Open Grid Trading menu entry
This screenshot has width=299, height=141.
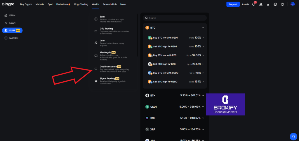tap(106, 29)
